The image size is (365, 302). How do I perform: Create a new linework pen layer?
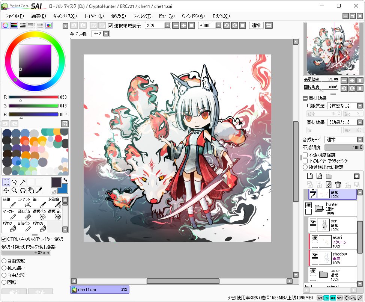[319, 176]
